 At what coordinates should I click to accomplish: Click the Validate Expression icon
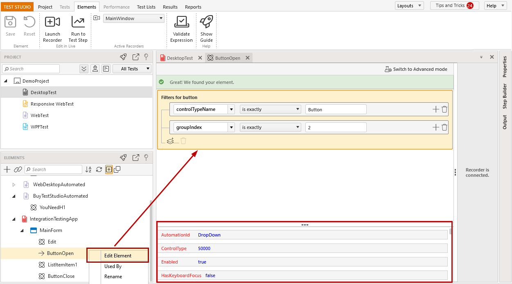coord(181,22)
